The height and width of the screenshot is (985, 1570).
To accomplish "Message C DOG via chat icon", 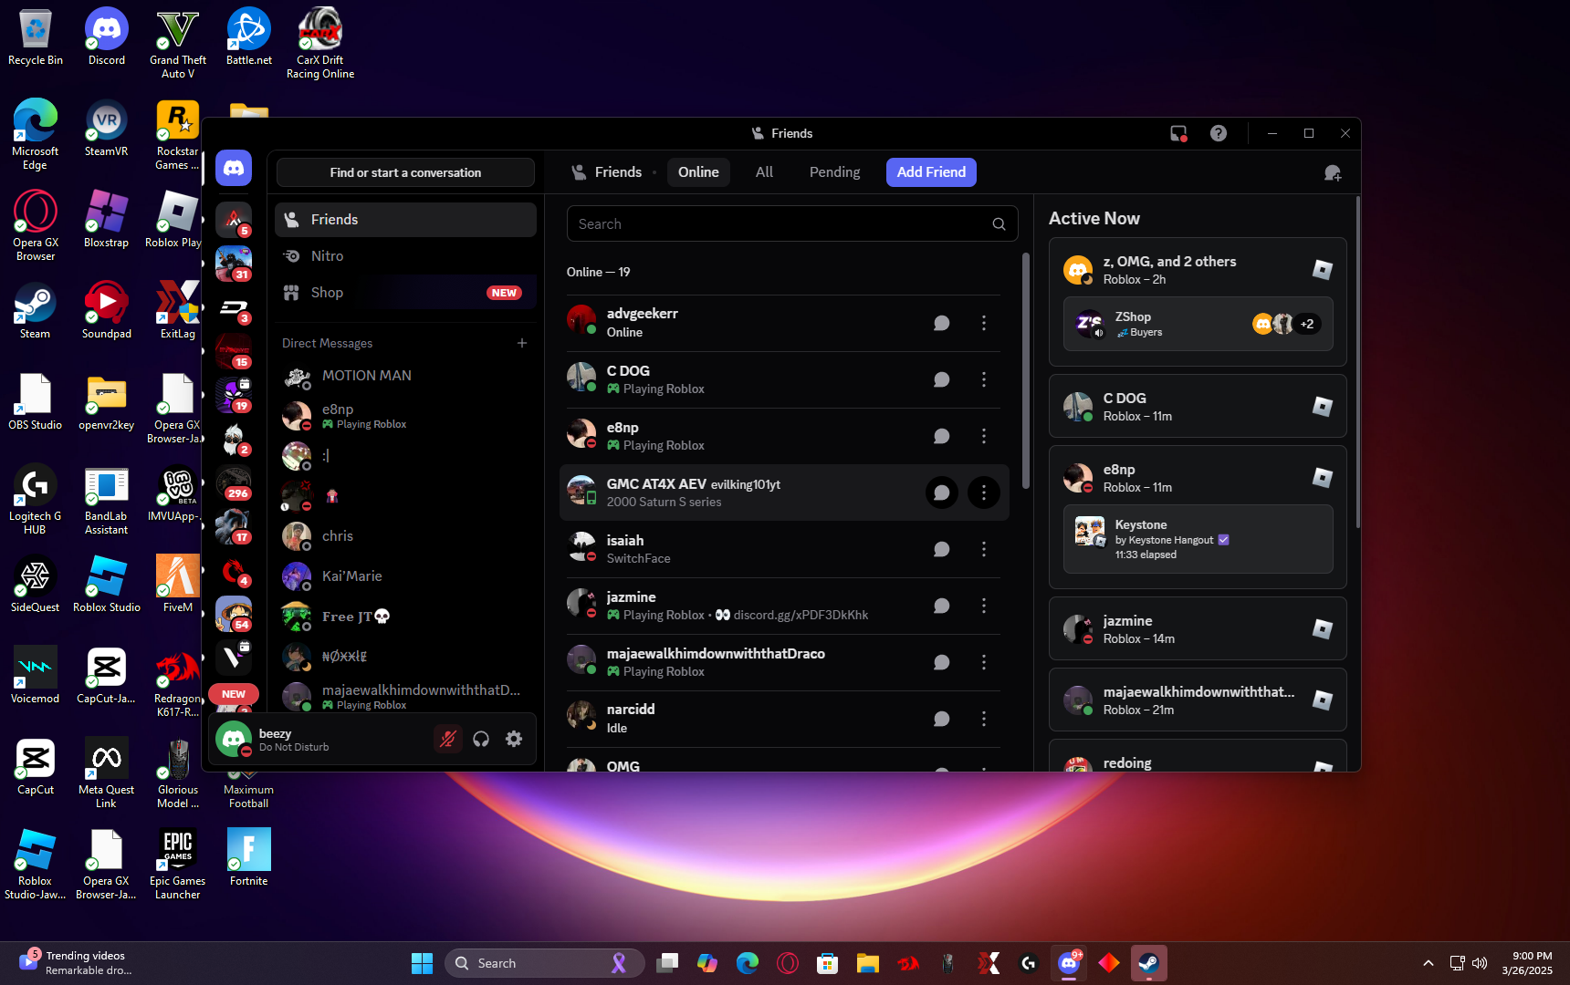I will point(942,379).
